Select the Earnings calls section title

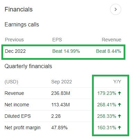pyautogui.click(x=22, y=25)
